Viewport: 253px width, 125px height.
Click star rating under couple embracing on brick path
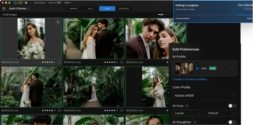110,62
